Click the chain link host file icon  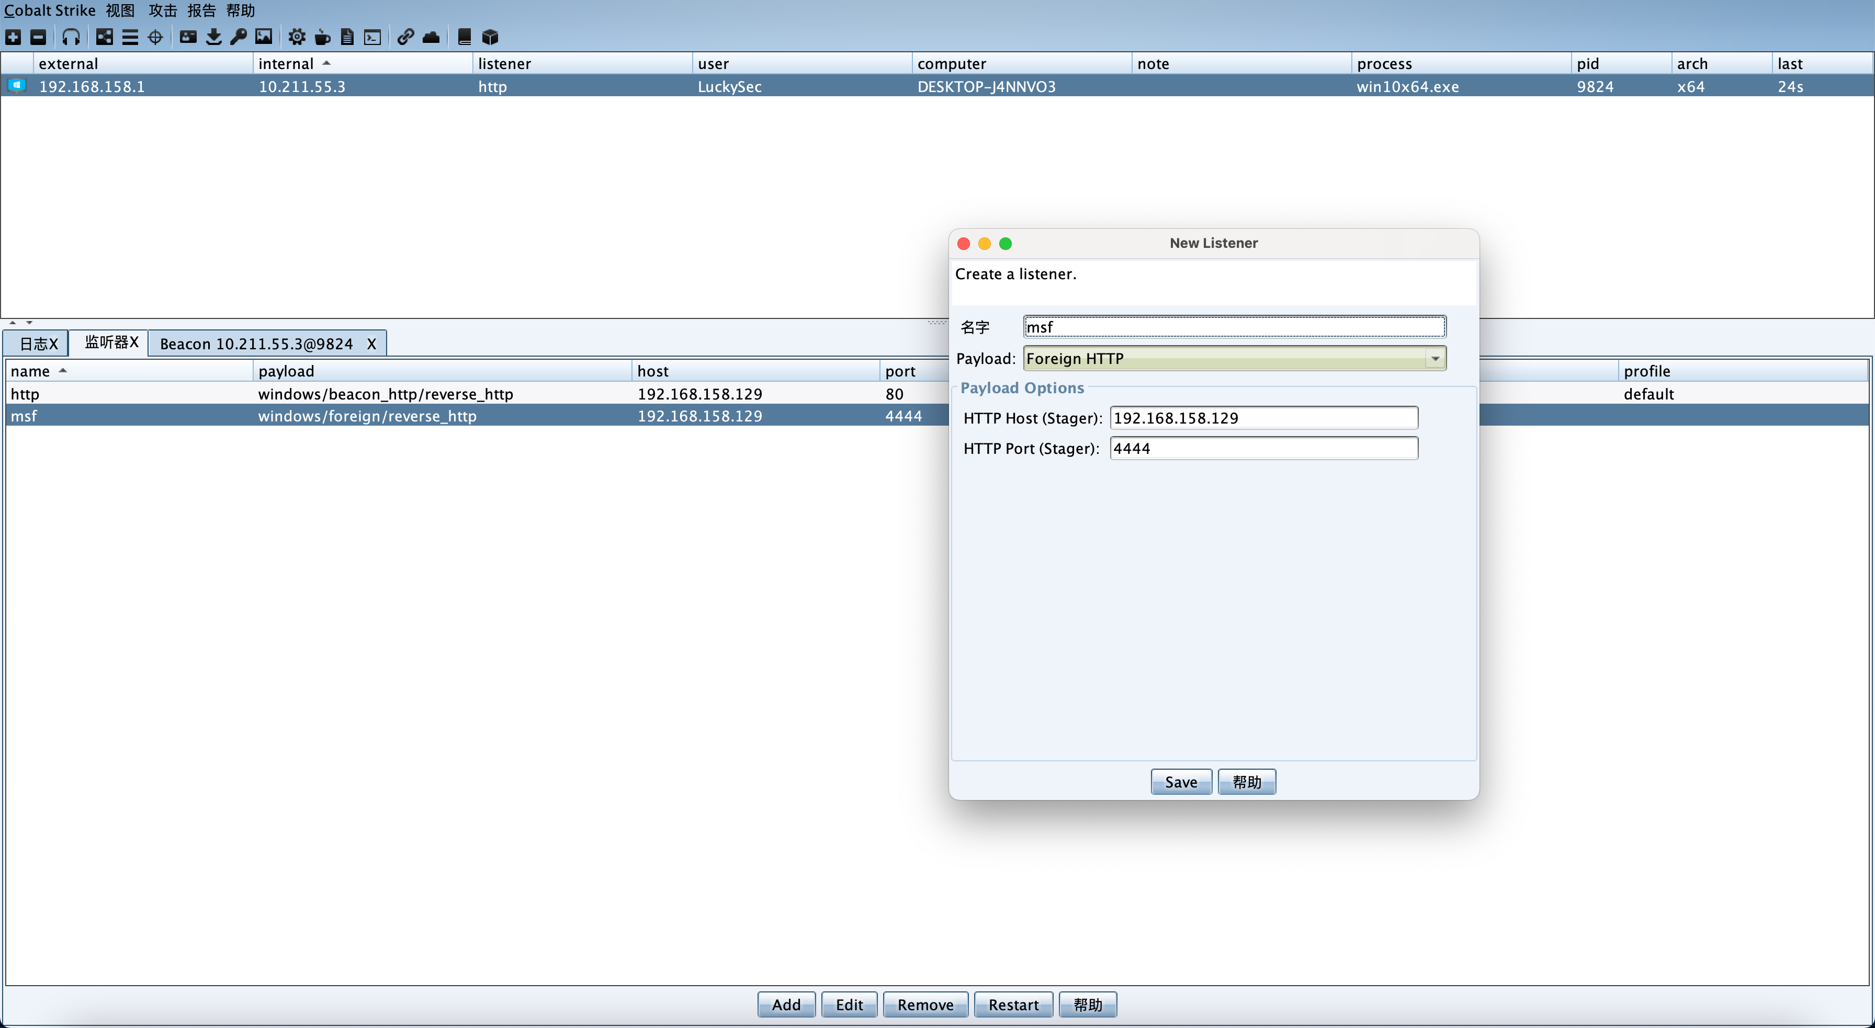pyautogui.click(x=405, y=37)
